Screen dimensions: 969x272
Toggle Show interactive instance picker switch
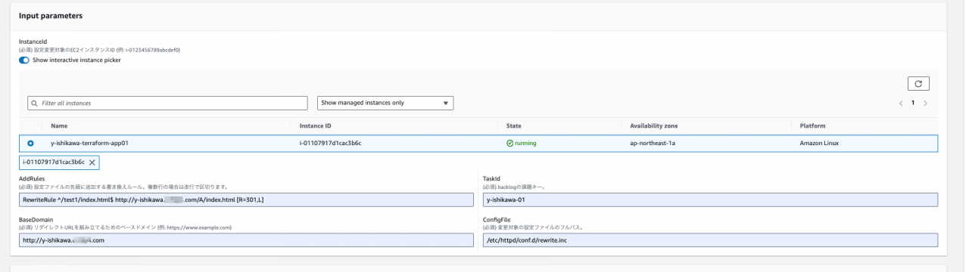[x=25, y=60]
